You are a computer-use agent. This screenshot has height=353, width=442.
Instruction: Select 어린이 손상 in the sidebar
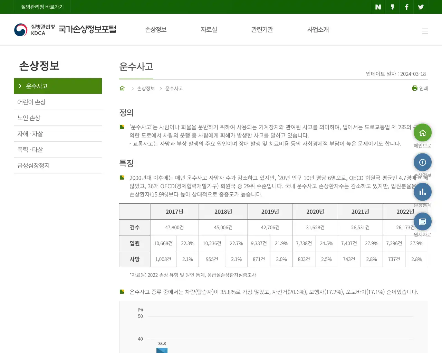(x=58, y=102)
